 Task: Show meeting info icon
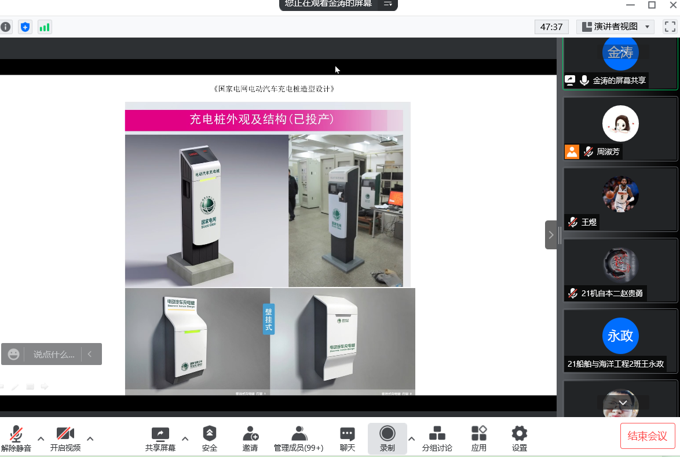[x=6, y=27]
